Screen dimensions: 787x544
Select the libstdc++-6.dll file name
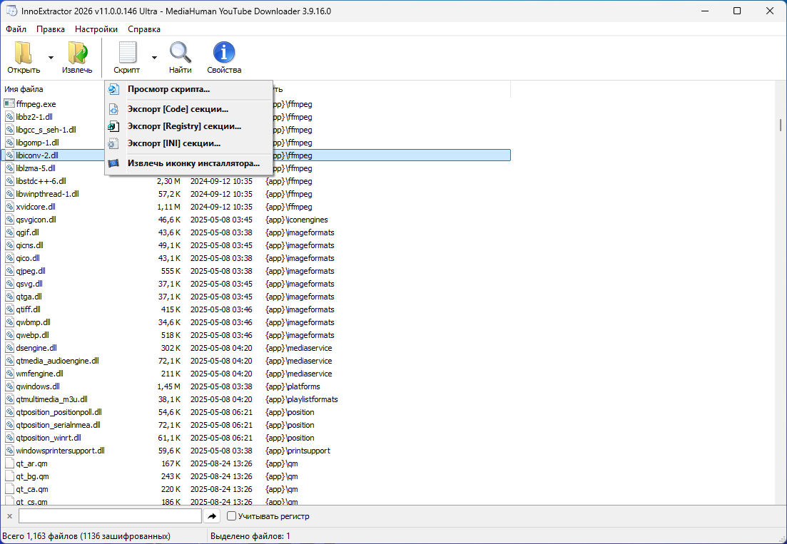41,181
